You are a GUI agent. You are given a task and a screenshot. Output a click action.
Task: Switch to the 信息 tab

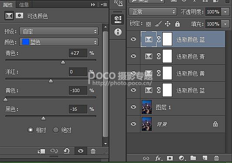pos(24,5)
